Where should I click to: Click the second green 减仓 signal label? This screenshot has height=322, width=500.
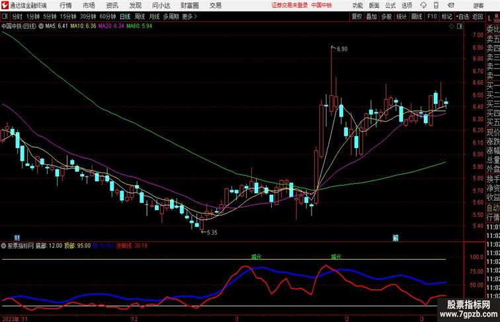pos(336,257)
